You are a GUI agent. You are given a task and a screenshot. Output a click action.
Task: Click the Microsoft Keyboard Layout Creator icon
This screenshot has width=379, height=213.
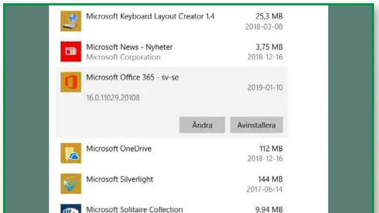point(71,21)
